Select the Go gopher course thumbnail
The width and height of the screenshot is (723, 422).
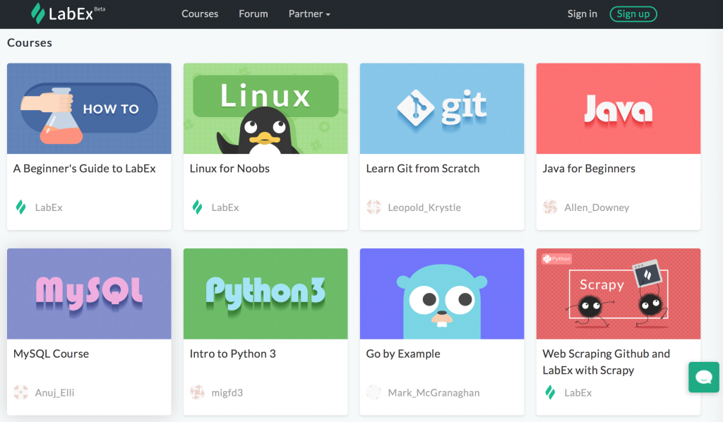pyautogui.click(x=442, y=294)
